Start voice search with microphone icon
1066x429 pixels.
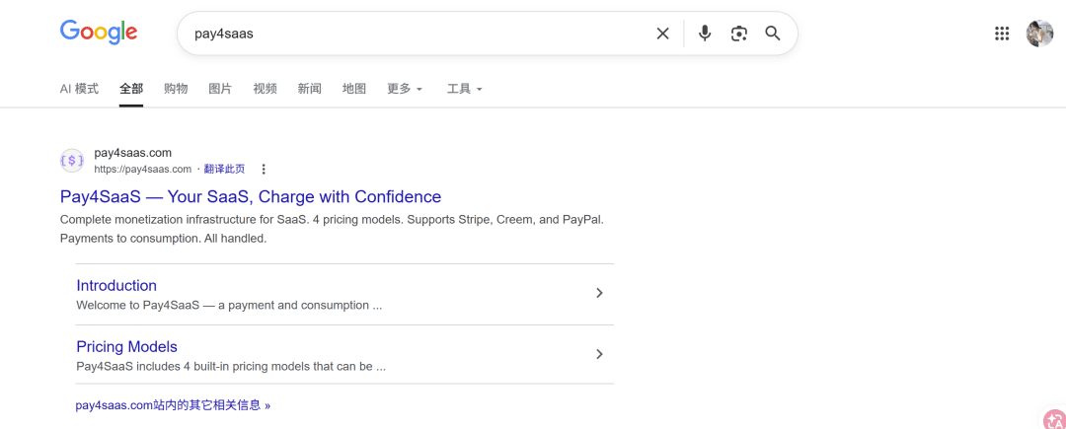[x=705, y=34]
